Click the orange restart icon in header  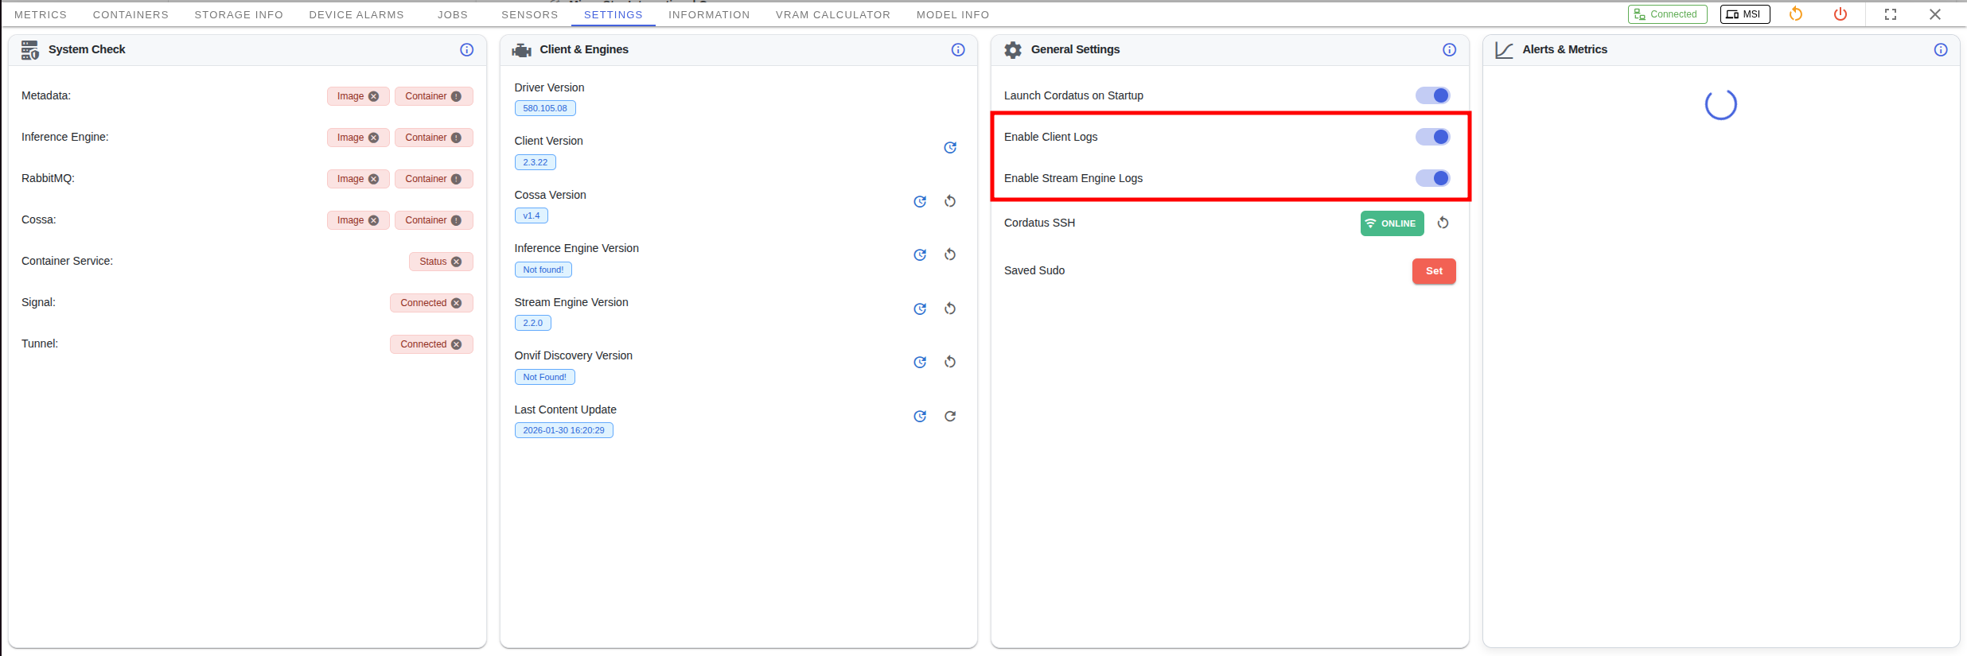1796,14
